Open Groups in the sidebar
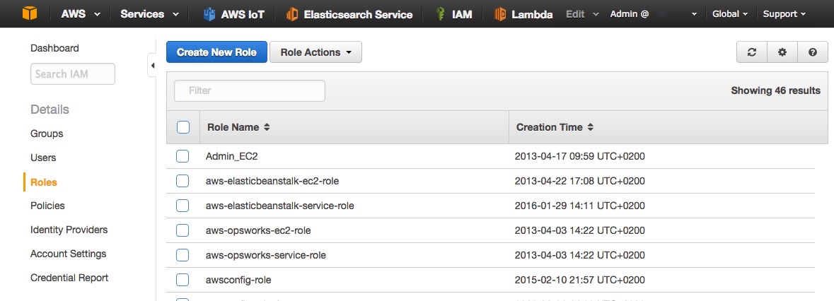The image size is (834, 301). 47,134
